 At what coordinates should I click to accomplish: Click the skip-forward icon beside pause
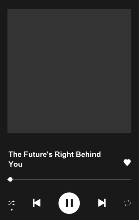[102, 203]
